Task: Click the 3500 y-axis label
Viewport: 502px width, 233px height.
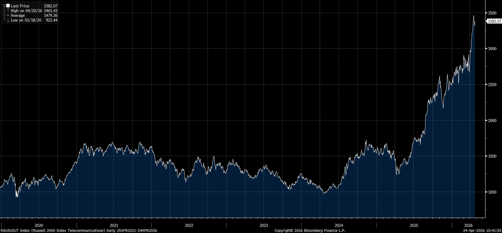Action: (492, 13)
